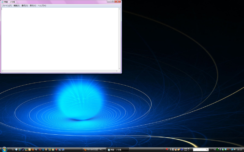
Task: Open the Windows Start orb
Action: pyautogui.click(x=4, y=150)
